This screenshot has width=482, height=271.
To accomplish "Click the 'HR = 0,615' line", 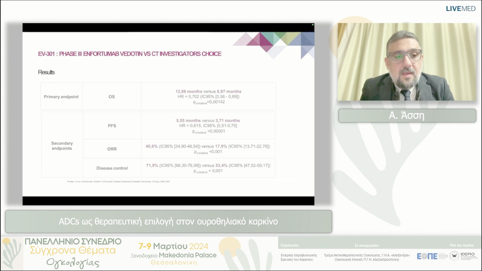I will pyautogui.click(x=208, y=126).
